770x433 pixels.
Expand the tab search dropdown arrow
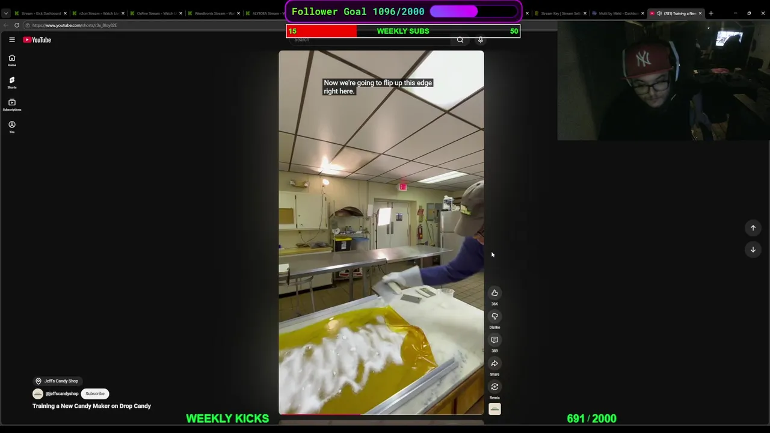click(6, 13)
